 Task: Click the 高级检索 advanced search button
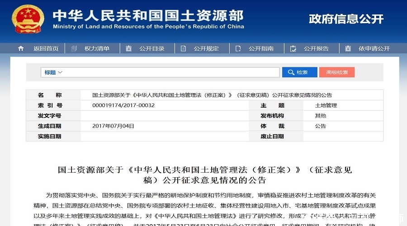(x=337, y=72)
